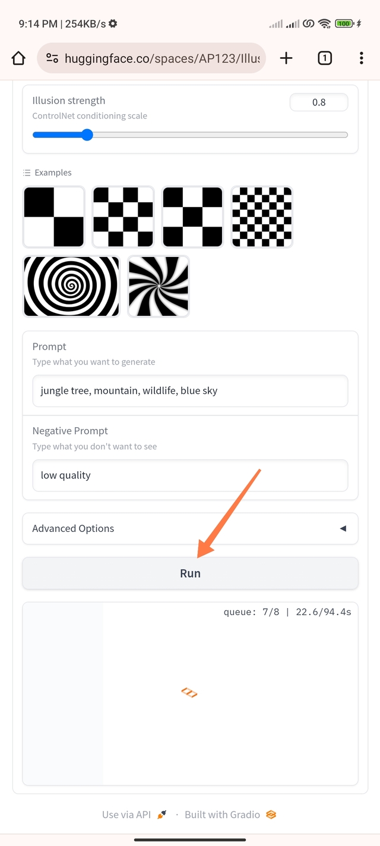Tap the Gradio logo icon

click(271, 814)
